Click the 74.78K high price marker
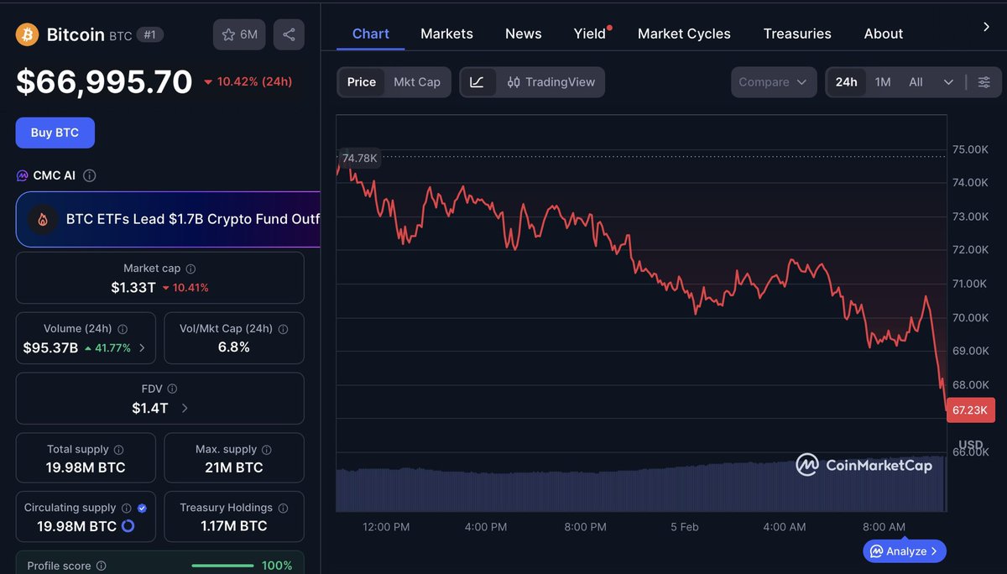The image size is (1007, 574). pyautogui.click(x=360, y=158)
